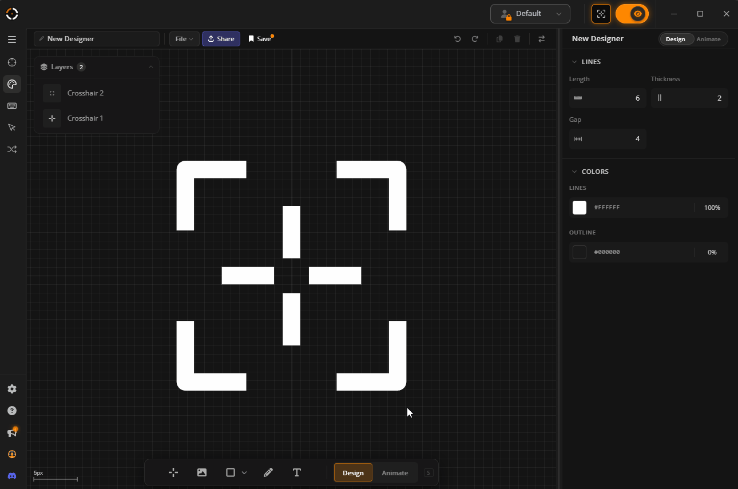Add an image with the image tool

(201, 472)
